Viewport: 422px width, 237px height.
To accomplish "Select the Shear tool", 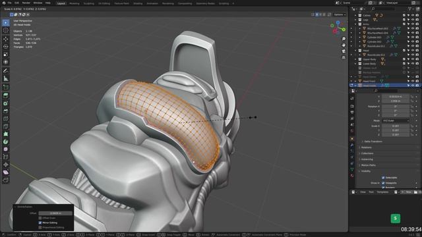I will (x=6, y=172).
